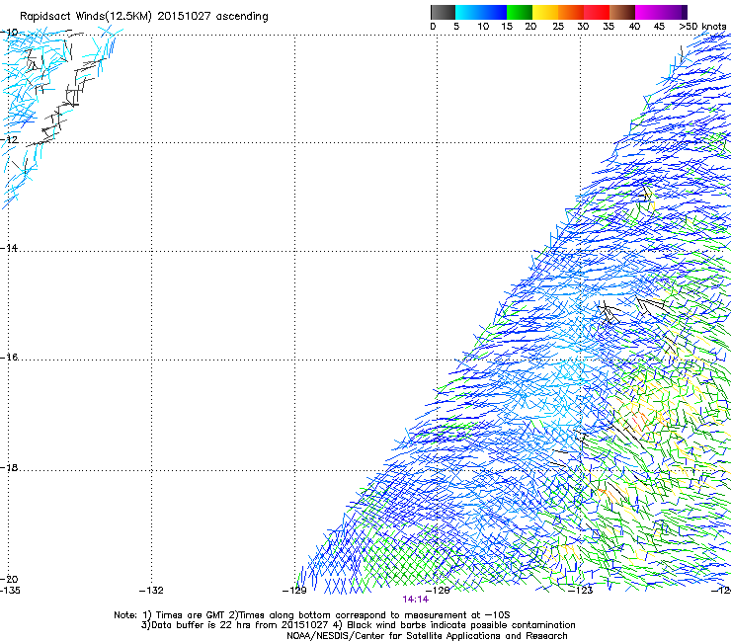
Task: Click the 'Data buffer is 22 hrs' note
Action: (x=358, y=625)
